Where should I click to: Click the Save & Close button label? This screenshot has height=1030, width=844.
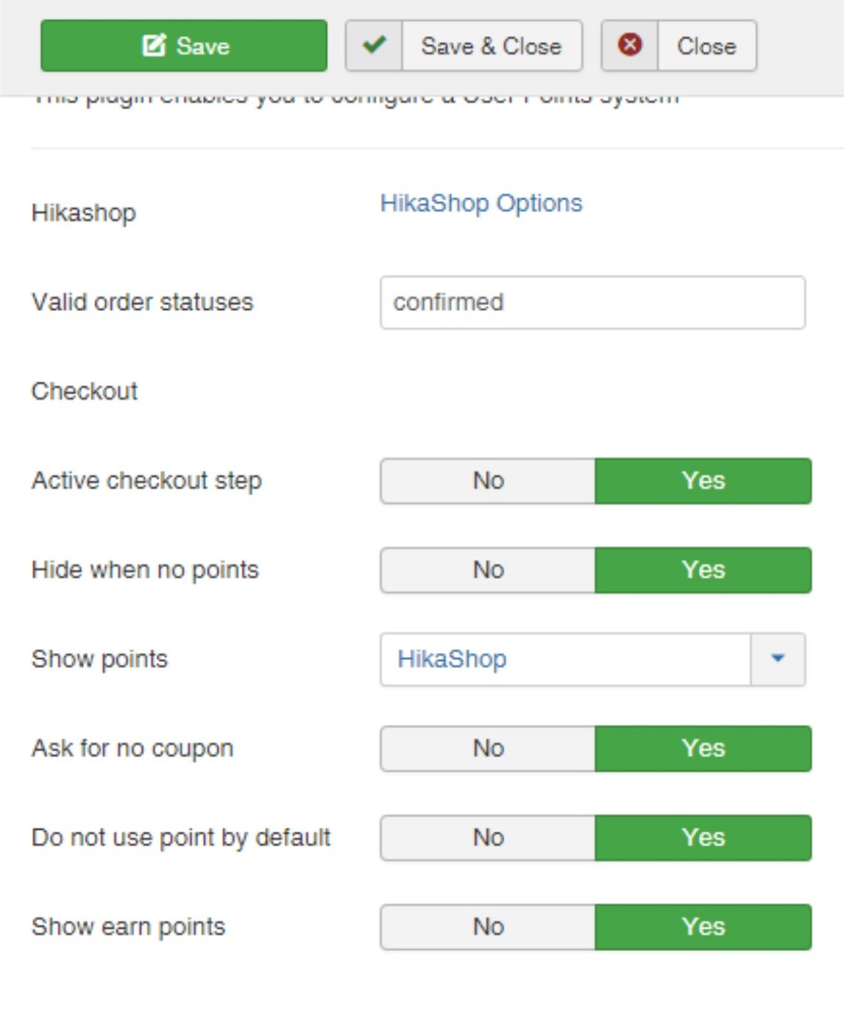click(491, 46)
